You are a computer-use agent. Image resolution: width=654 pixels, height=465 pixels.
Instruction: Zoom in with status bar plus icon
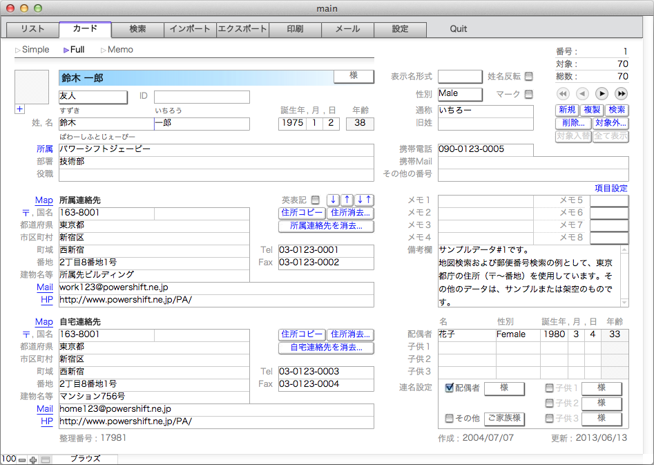[x=33, y=459]
